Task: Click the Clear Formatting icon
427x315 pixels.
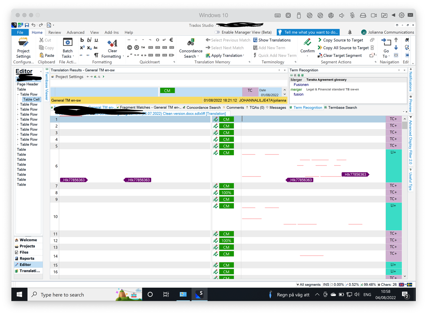Action: tap(112, 43)
